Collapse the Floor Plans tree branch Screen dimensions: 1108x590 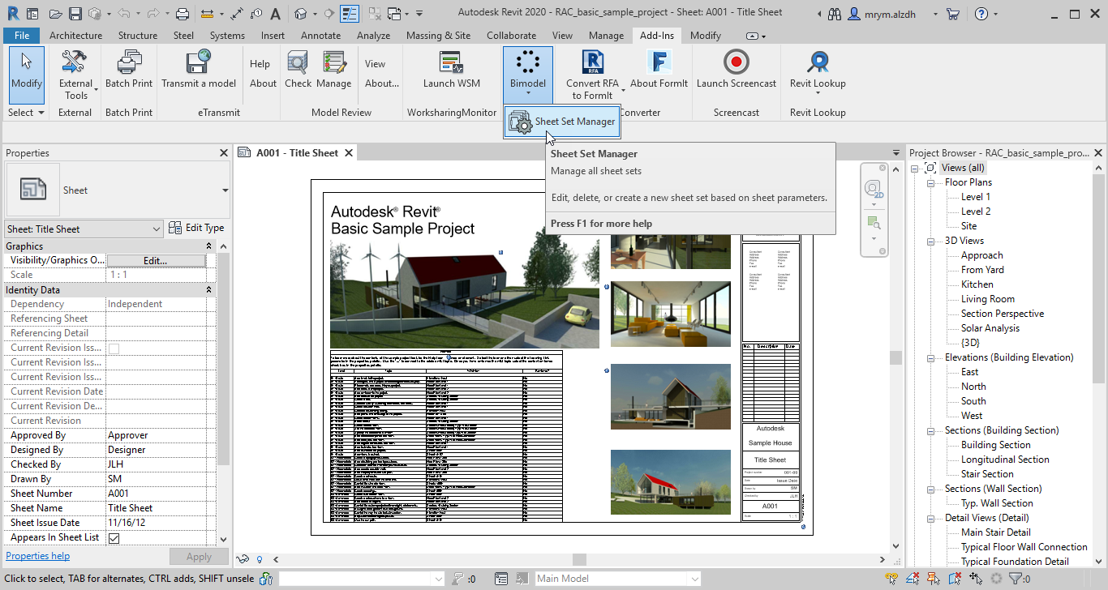930,182
